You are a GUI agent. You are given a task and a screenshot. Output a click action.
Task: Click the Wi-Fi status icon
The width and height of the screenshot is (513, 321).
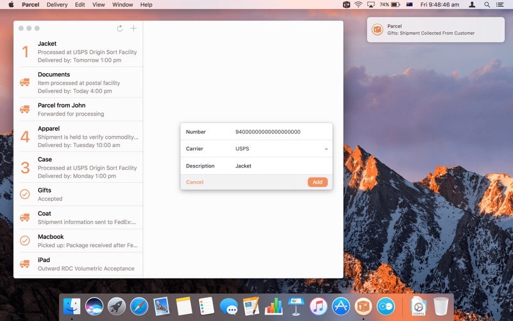coord(358,4)
